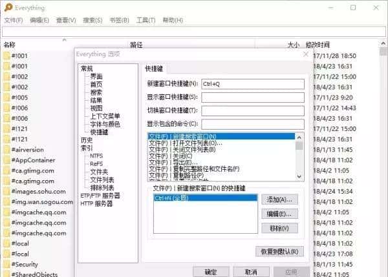The height and width of the screenshot is (277, 388).
Task: Select the folder icon of #Security
Action: point(6,264)
